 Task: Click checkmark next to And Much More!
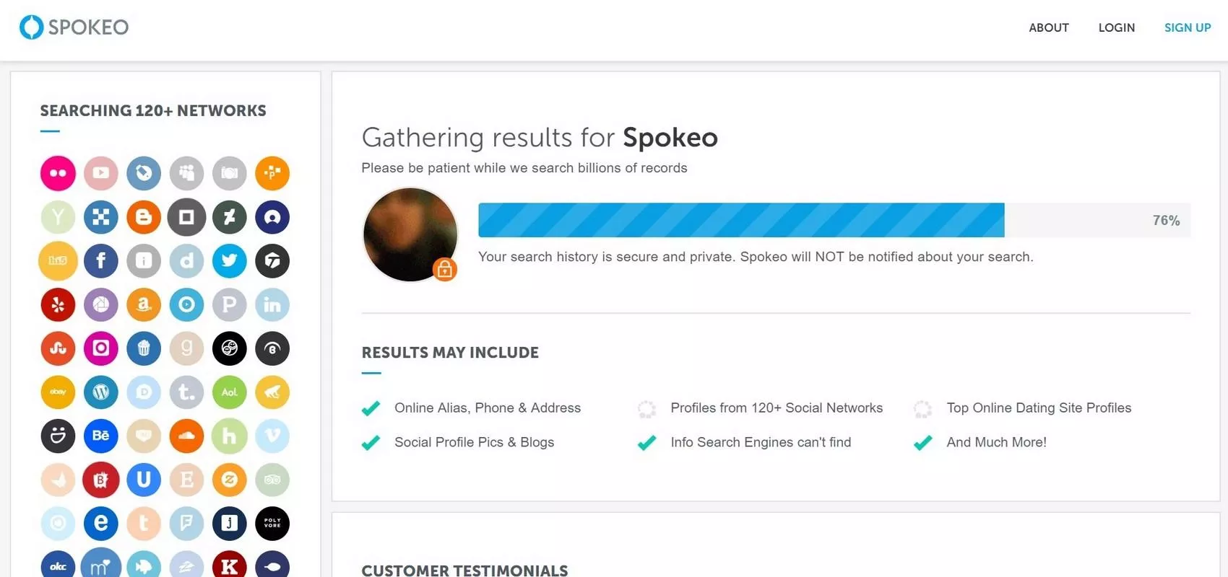tap(922, 443)
